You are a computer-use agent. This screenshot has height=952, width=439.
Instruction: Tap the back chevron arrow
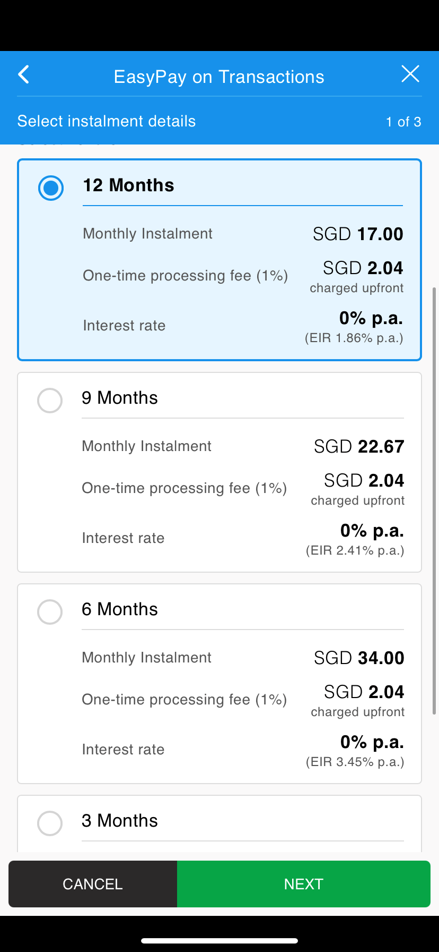23,74
